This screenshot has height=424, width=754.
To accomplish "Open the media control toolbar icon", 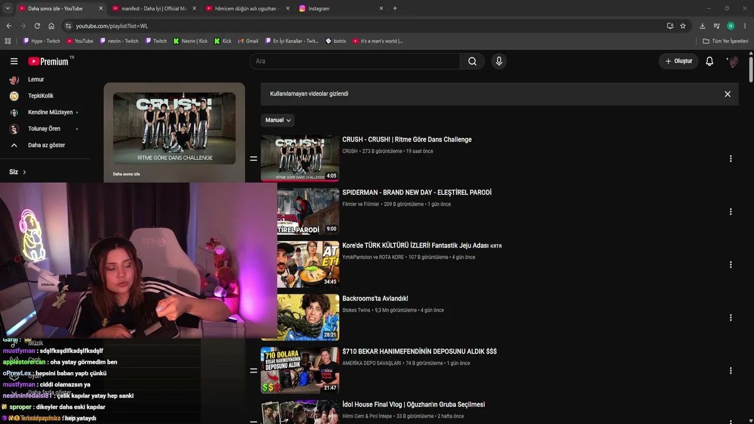I will 716,26.
